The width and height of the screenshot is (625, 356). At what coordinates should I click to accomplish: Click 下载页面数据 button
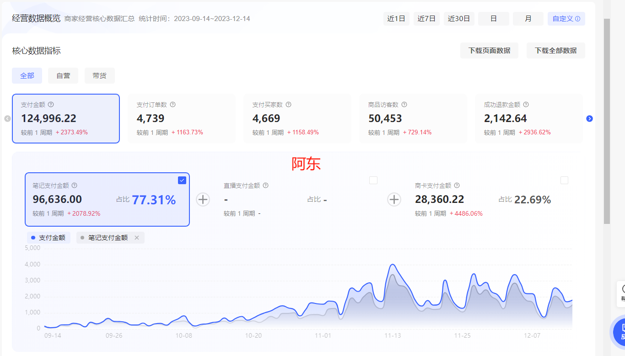(x=489, y=51)
